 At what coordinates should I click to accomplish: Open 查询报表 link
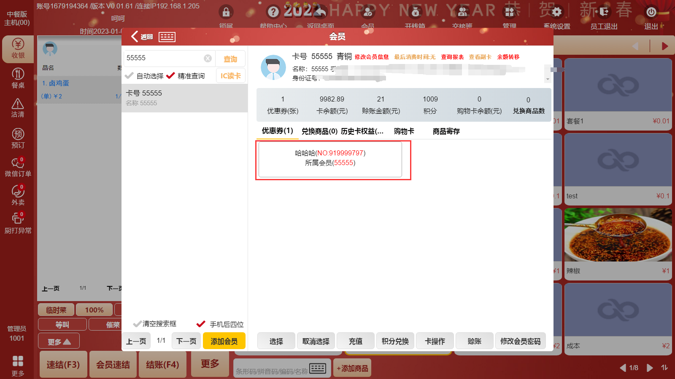click(452, 57)
